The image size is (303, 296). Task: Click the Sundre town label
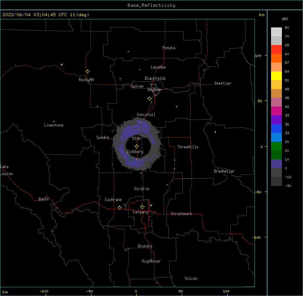[103, 137]
